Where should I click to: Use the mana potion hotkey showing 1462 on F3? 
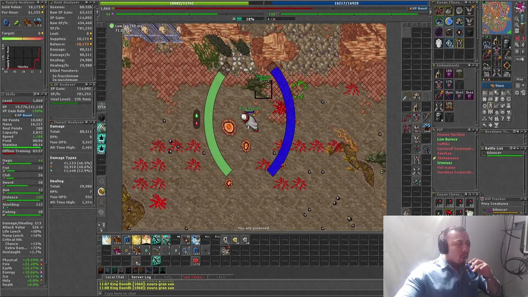pos(126,240)
